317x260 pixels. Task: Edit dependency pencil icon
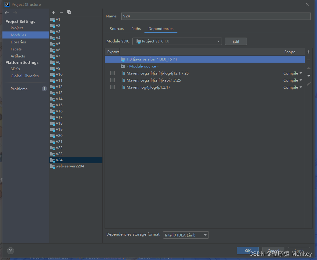(309, 83)
